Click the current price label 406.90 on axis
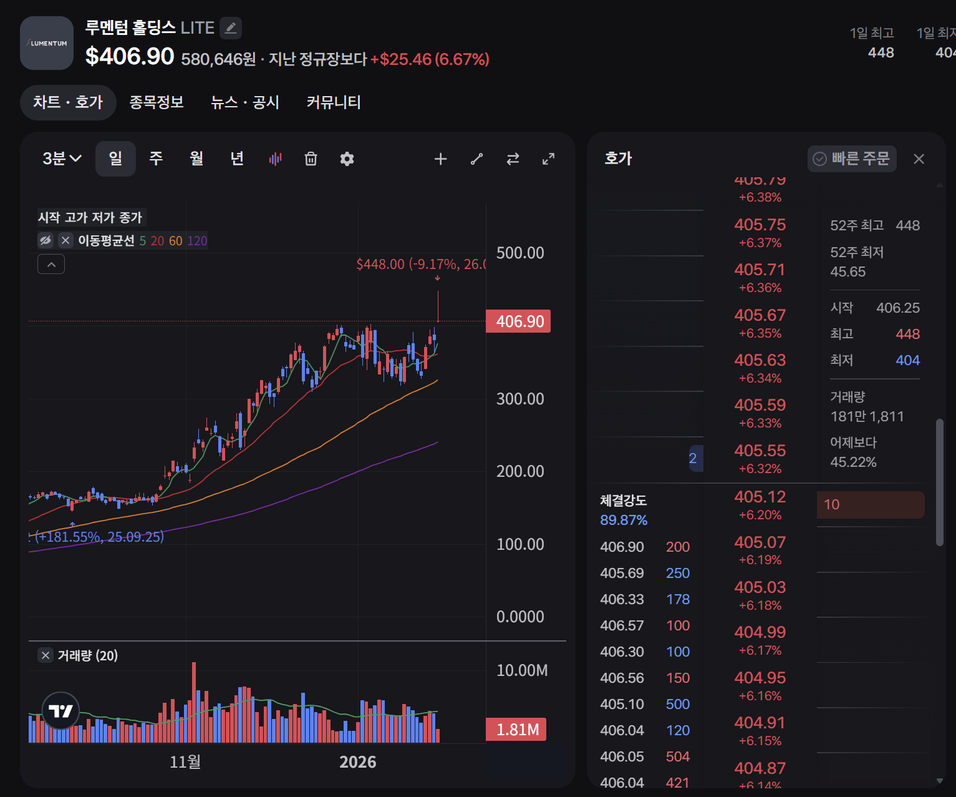 (x=518, y=321)
